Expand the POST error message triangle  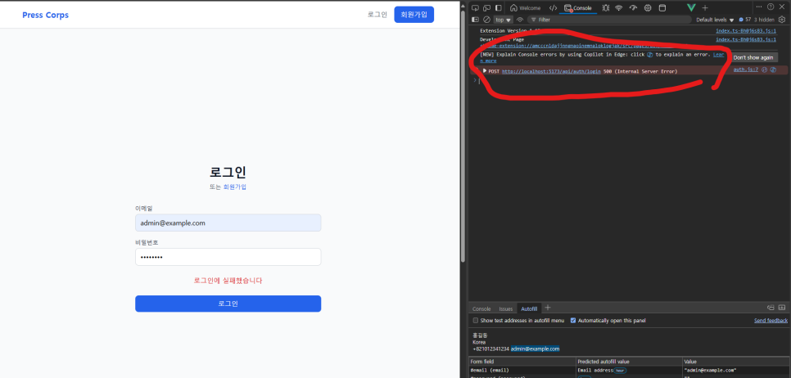(x=485, y=71)
